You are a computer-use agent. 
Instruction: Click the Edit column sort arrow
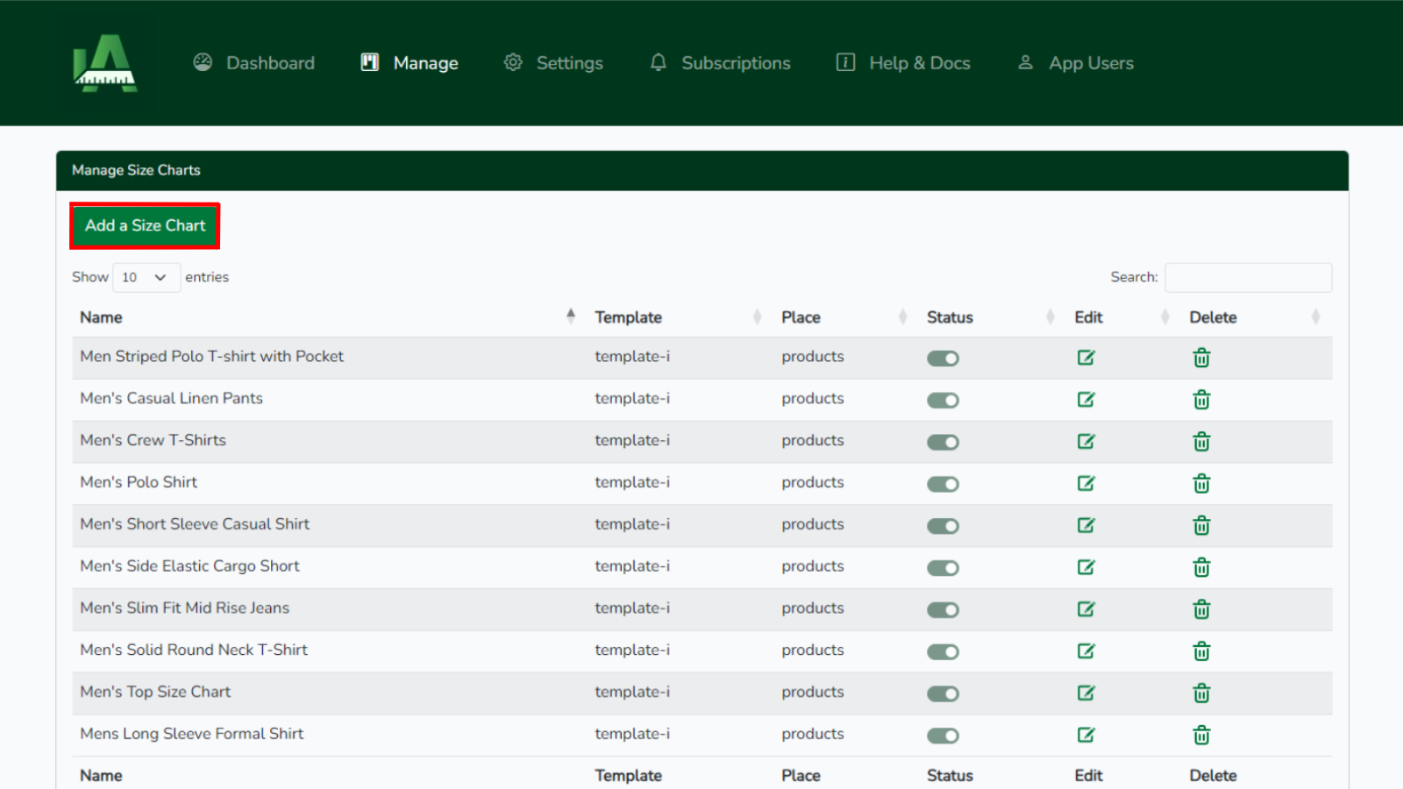1165,317
